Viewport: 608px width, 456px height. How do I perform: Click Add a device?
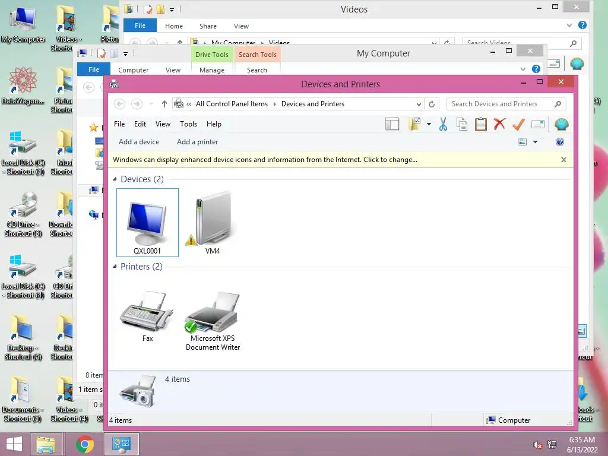139,142
